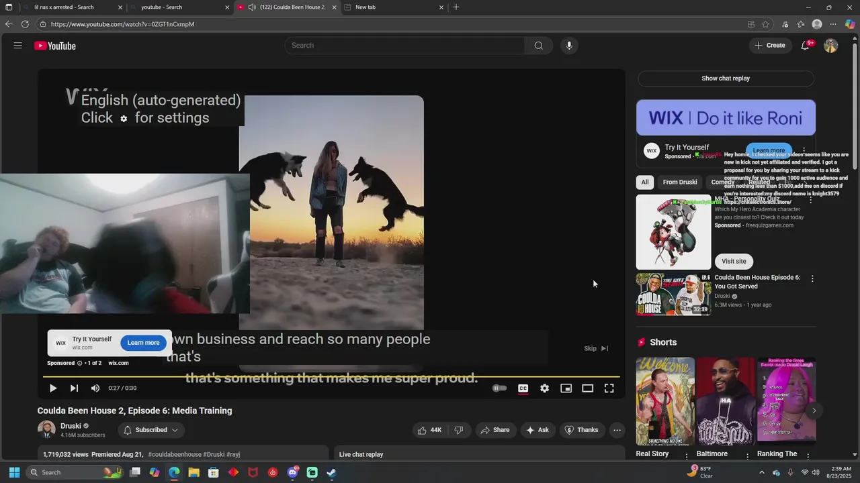Open more actions below the video
The image size is (860, 483).
tap(617, 430)
